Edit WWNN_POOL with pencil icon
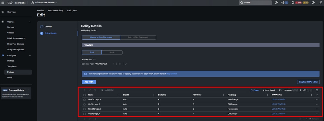 pyautogui.click(x=126, y=64)
